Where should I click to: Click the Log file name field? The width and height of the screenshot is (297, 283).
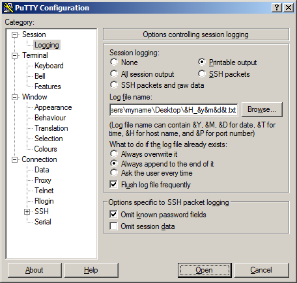pos(174,110)
